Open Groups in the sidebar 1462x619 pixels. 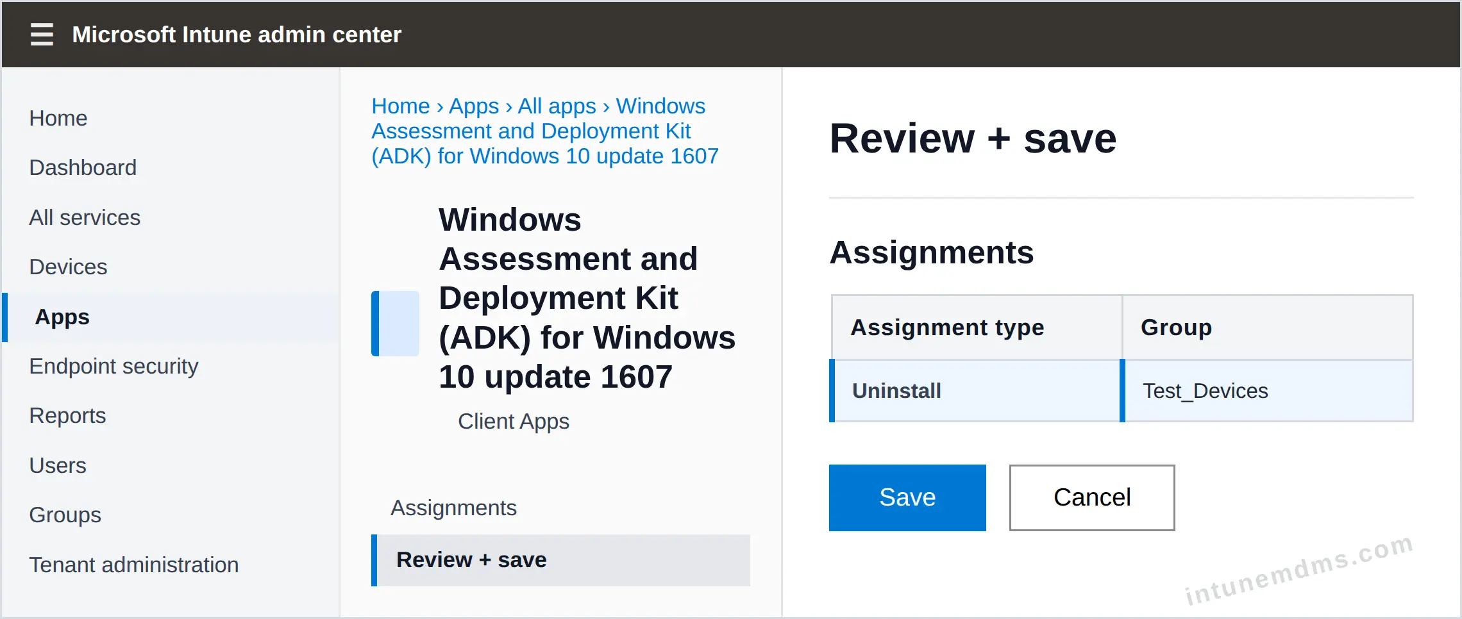[x=65, y=515]
